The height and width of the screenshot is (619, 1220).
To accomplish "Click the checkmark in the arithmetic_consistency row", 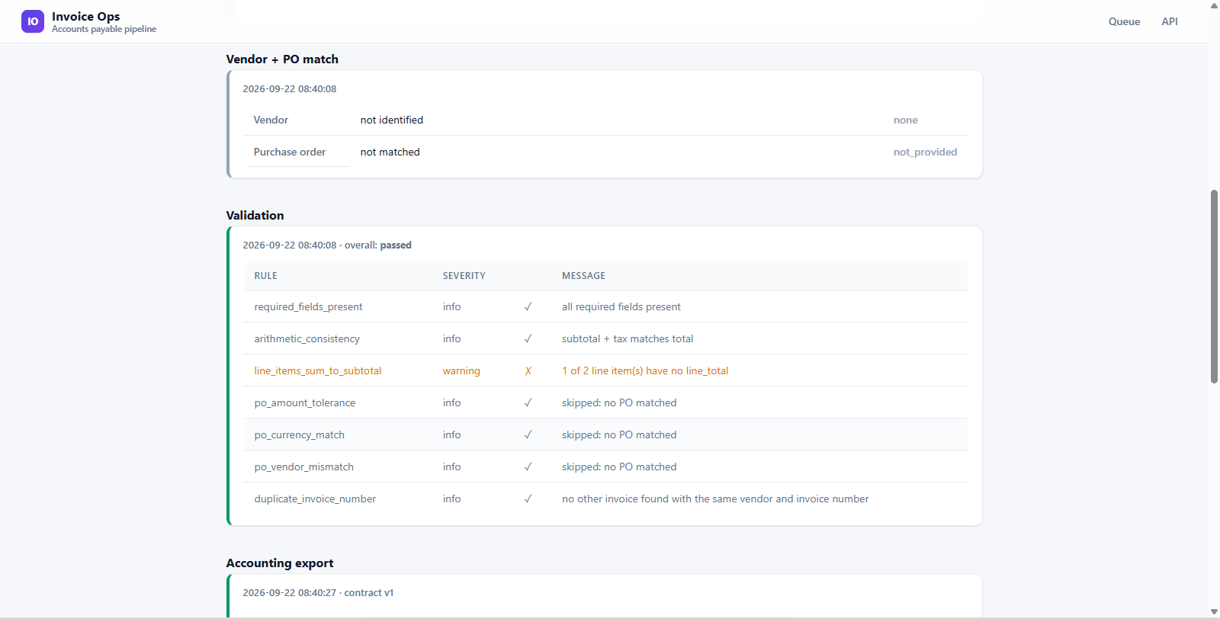I will pos(528,338).
